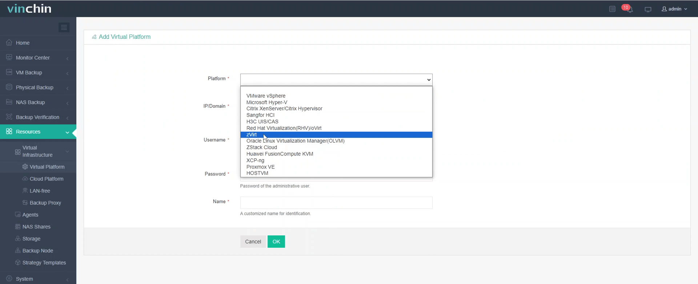Image resolution: width=698 pixels, height=284 pixels.
Task: Open the task list icon in header
Action: point(612,9)
